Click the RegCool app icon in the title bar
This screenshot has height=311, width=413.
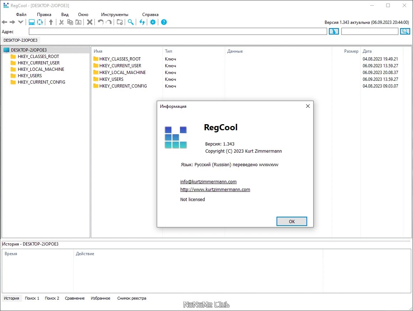coord(6,5)
